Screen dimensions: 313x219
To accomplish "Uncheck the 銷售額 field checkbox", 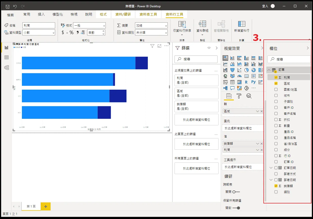I will click(x=276, y=186).
